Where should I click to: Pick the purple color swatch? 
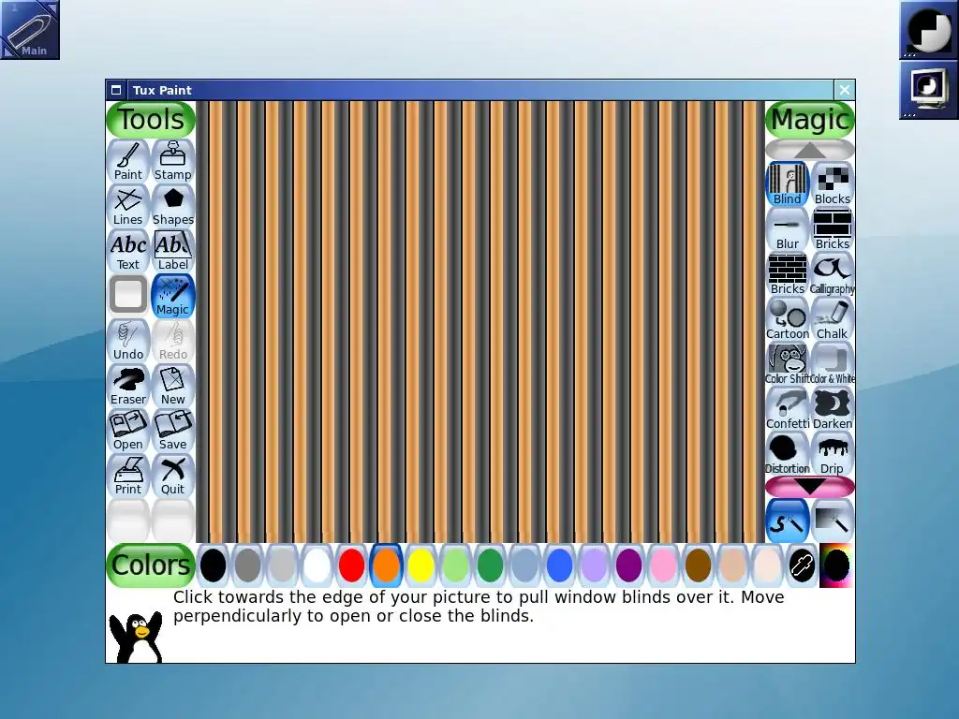tap(628, 565)
